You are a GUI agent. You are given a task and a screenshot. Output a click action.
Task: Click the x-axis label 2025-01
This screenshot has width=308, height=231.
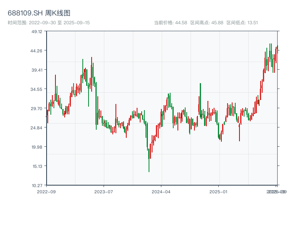coord(218,192)
